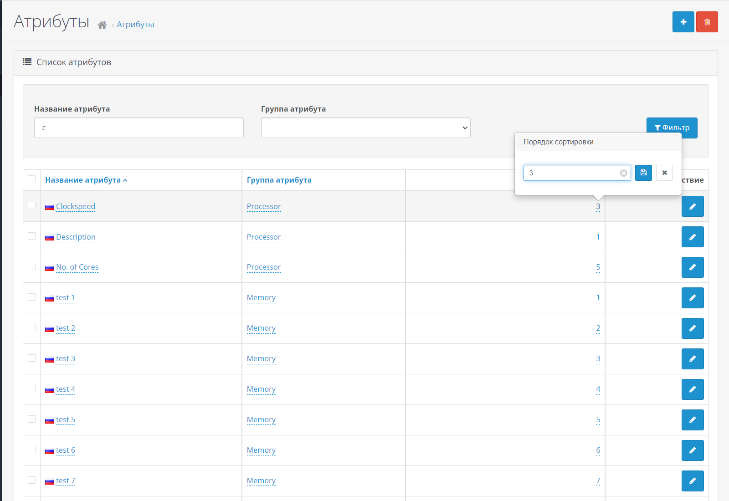Screen dimensions: 729x501
Task: Check the test 1 row checkbox
Action: point(31,297)
